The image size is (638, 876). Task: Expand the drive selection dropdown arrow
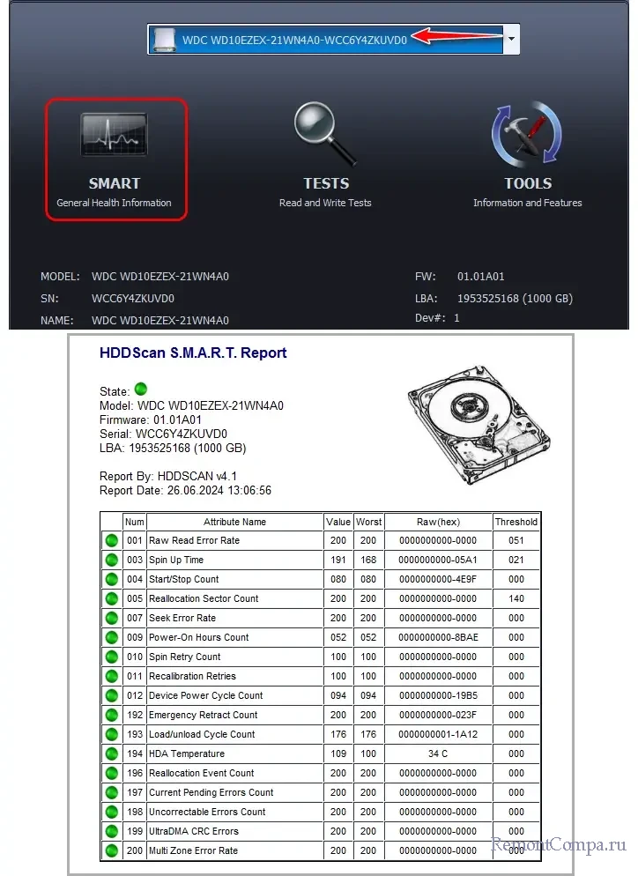(511, 40)
